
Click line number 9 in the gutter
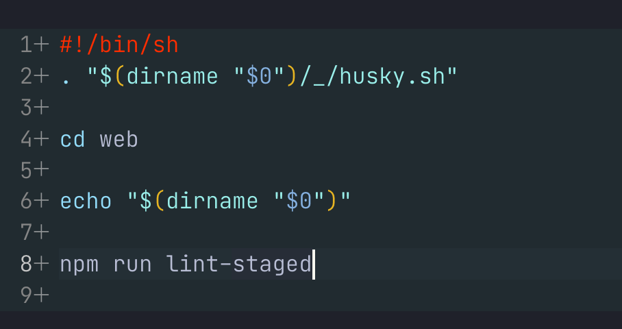[x=27, y=295]
